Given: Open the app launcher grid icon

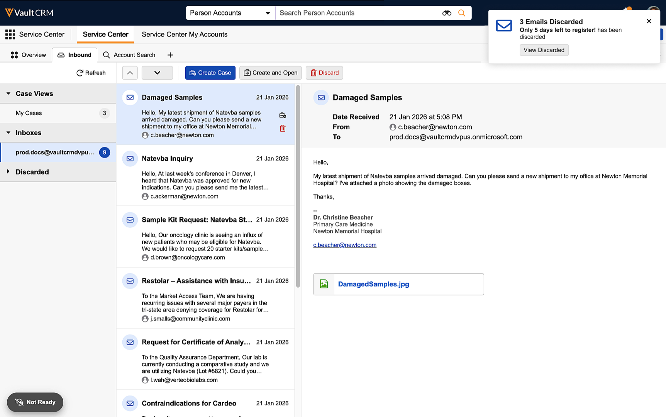Looking at the screenshot, I should click(10, 34).
